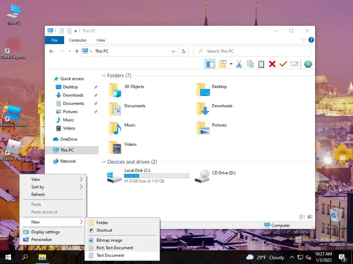353x264 pixels.
Task: Open the notification center icon
Action: click(342, 257)
